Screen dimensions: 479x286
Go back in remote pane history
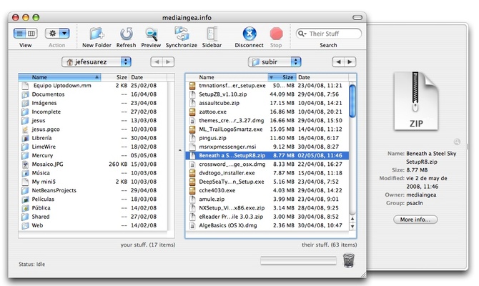338,61
